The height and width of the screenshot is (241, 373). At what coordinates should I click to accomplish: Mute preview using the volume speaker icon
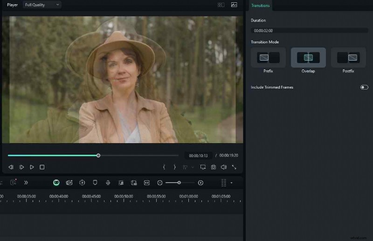pyautogui.click(x=223, y=167)
